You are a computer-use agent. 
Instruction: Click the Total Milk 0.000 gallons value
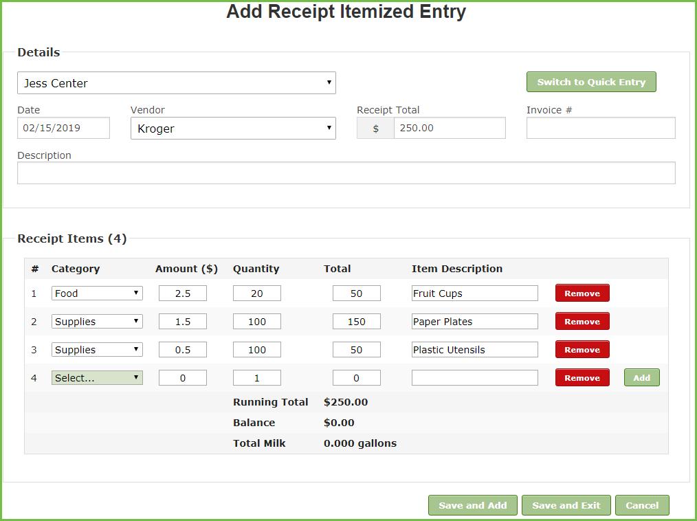[360, 443]
